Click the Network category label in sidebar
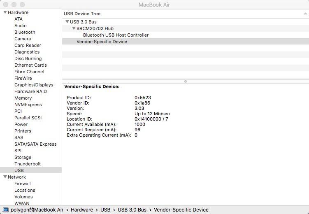Screen dimensions: 309x214 click(17, 177)
